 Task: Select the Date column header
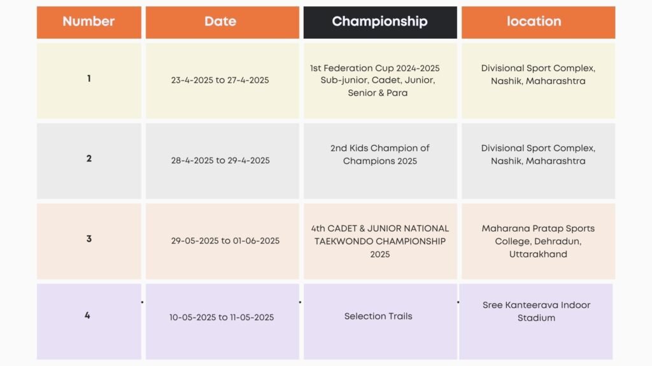point(222,22)
